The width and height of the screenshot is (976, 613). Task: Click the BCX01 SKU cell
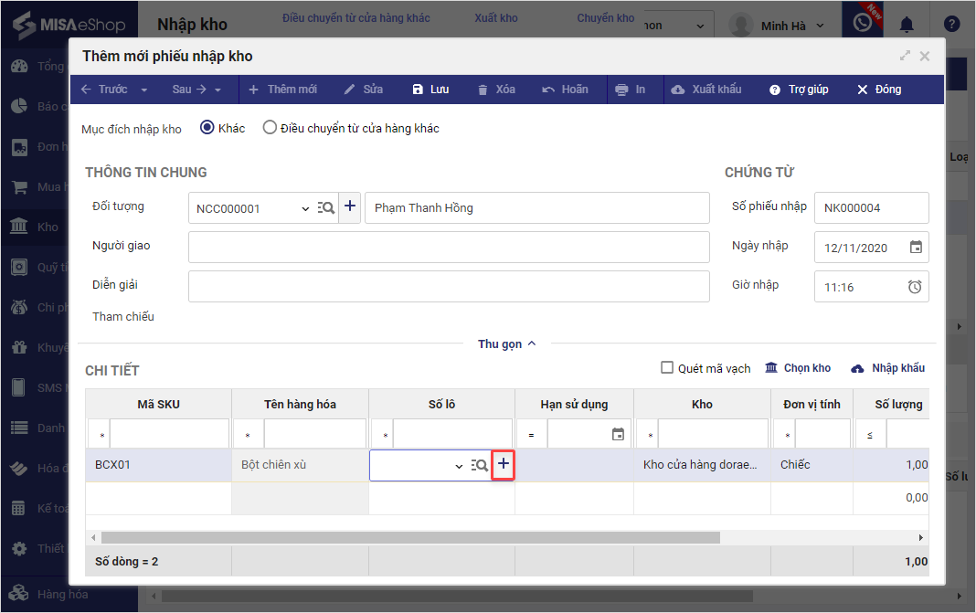tap(159, 465)
